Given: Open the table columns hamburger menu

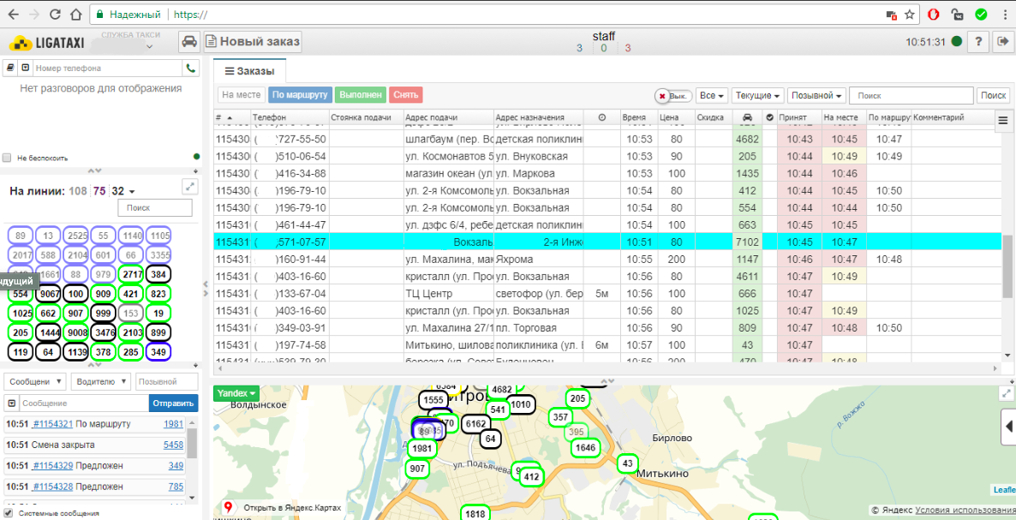Looking at the screenshot, I should [x=1003, y=123].
